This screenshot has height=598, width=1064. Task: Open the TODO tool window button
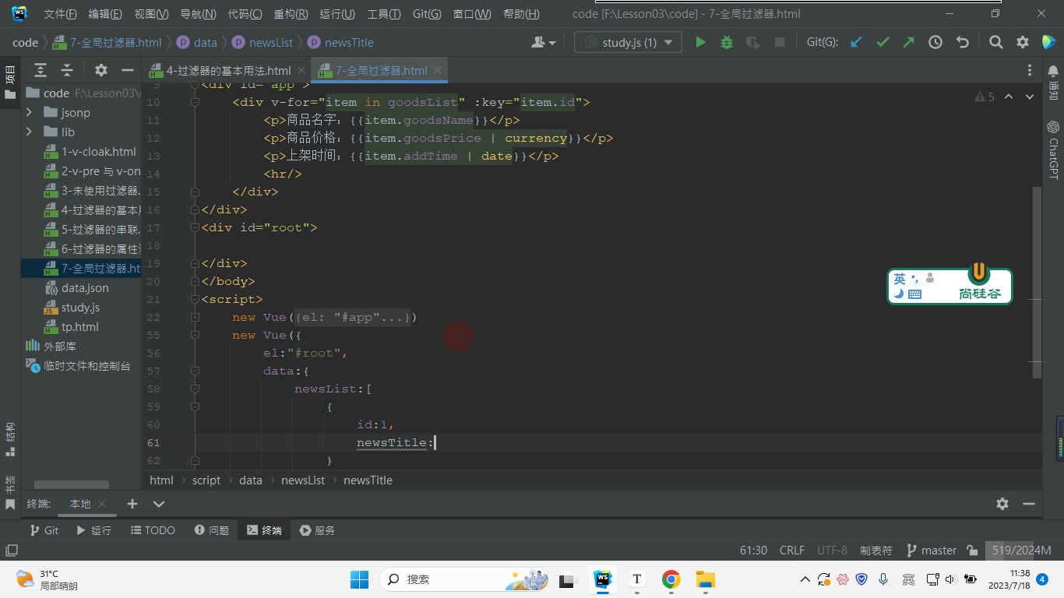[152, 530]
